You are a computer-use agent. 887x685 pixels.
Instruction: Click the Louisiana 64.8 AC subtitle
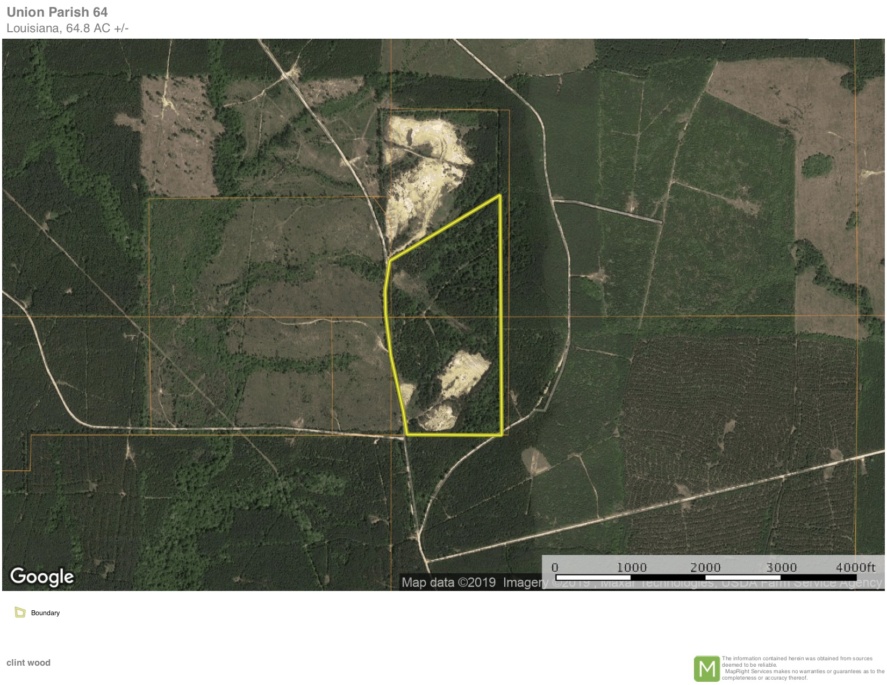67,28
